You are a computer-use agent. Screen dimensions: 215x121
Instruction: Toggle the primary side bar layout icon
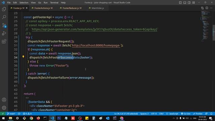pyautogui.click(x=180, y=3)
